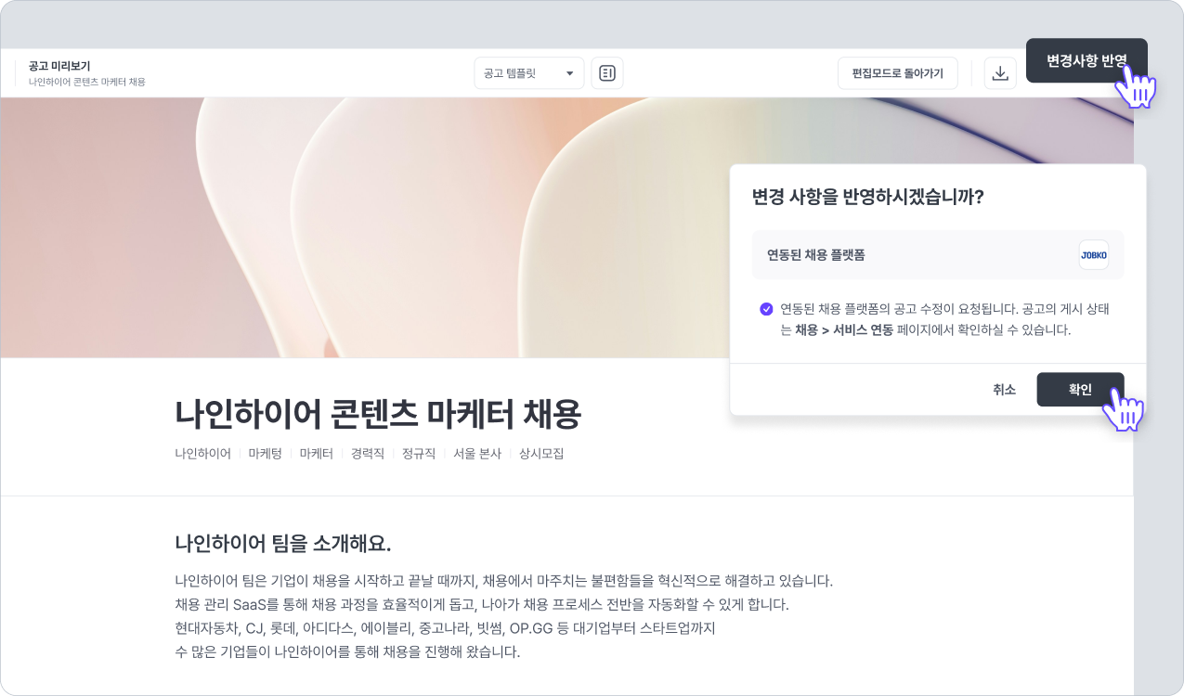The width and height of the screenshot is (1184, 696).
Task: Click the subtitle 나인하이어 콘텐츠 마케터 채용 in header
Action: (87, 82)
